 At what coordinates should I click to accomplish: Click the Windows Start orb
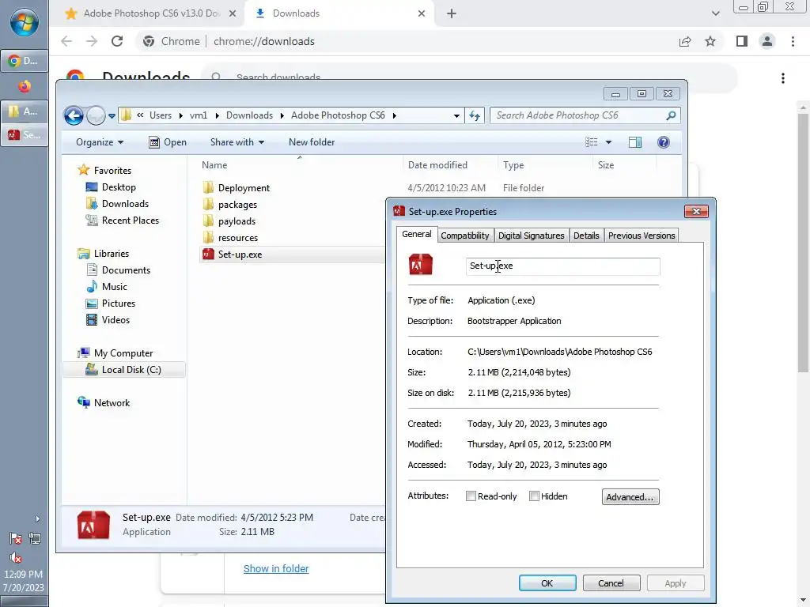pyautogui.click(x=25, y=22)
